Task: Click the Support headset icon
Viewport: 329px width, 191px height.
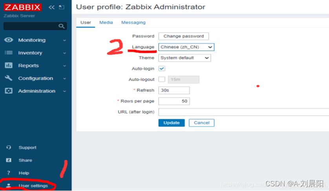Action: tap(9, 147)
